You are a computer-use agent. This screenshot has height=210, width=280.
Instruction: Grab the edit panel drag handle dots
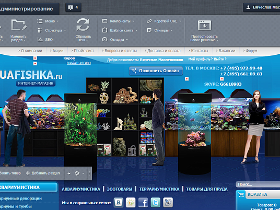89,173
